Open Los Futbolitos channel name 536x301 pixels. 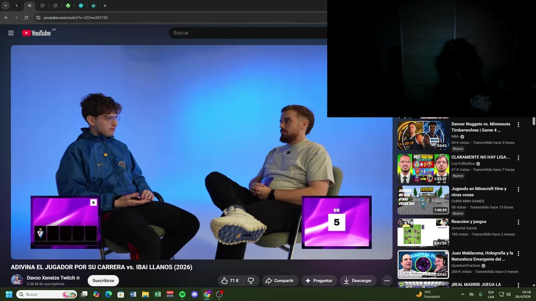(x=463, y=163)
